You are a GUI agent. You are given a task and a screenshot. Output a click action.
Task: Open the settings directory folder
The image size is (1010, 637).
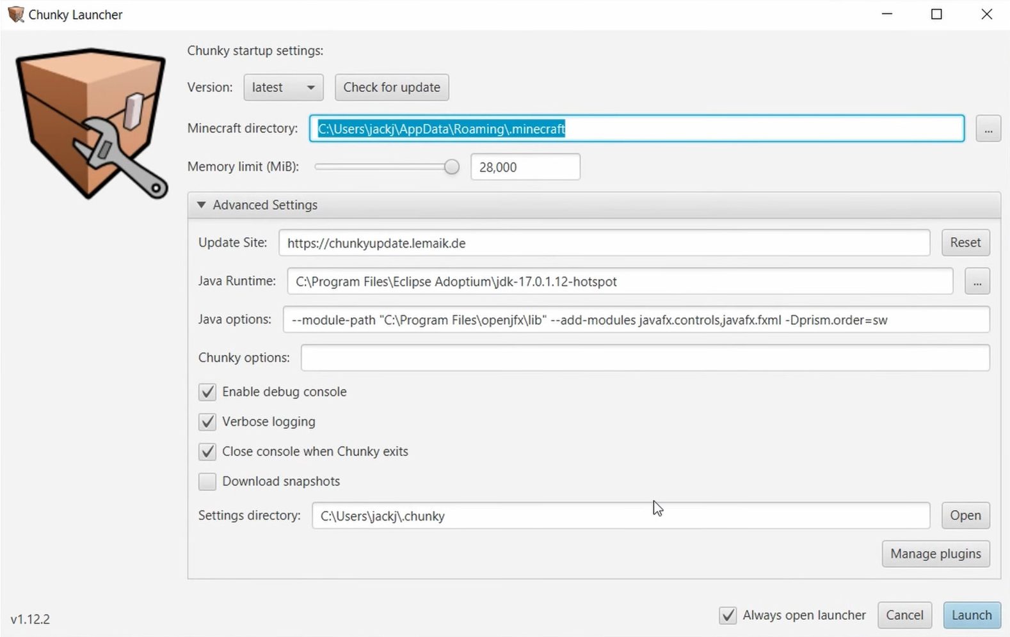click(x=965, y=515)
